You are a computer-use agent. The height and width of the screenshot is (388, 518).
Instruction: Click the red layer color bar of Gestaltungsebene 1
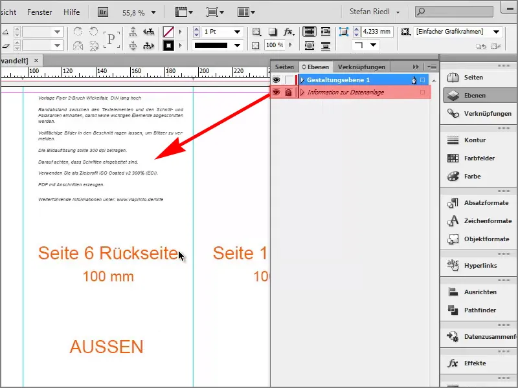tap(297, 80)
